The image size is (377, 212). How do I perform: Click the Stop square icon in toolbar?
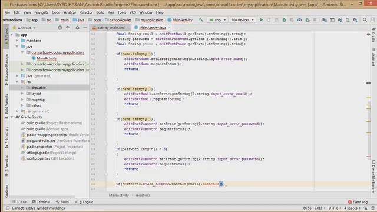tap(315, 20)
